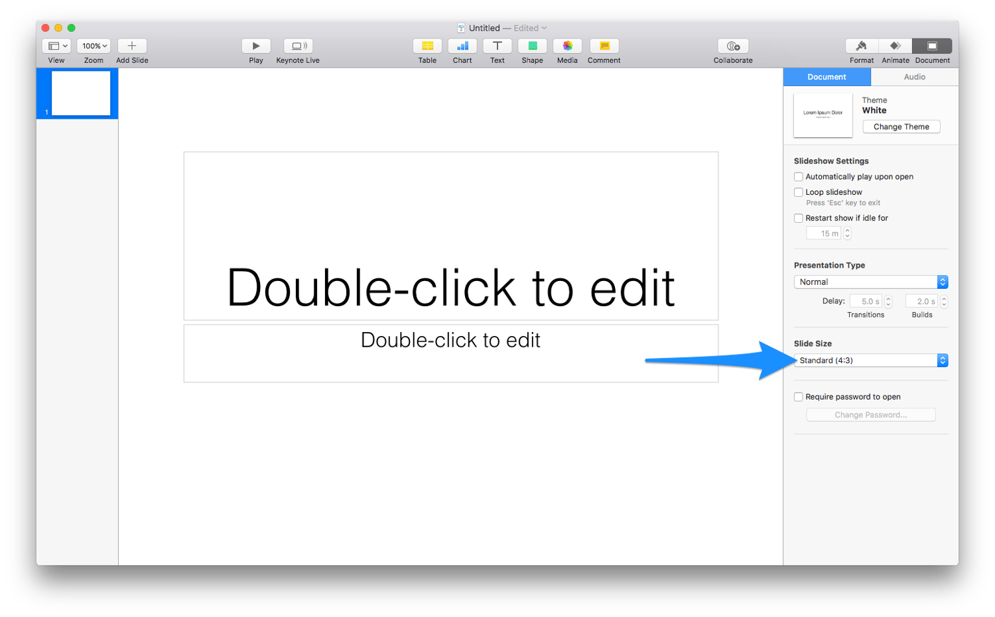The width and height of the screenshot is (995, 617).
Task: Select the first slide thumbnail
Action: [x=77, y=93]
